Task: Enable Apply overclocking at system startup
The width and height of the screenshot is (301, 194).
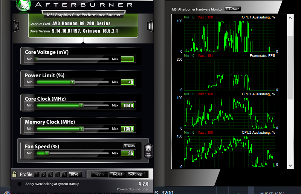Action: pyautogui.click(x=20, y=184)
